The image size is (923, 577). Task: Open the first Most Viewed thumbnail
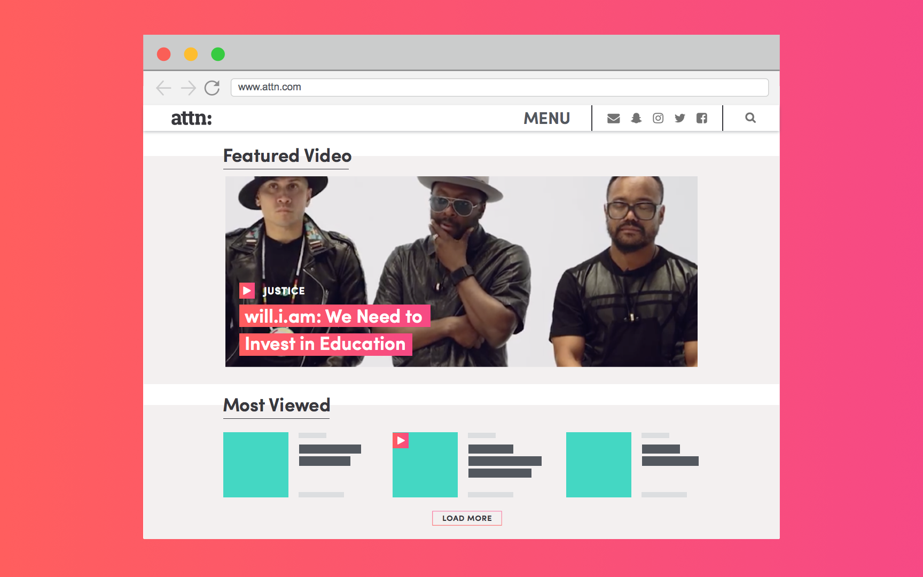(256, 465)
